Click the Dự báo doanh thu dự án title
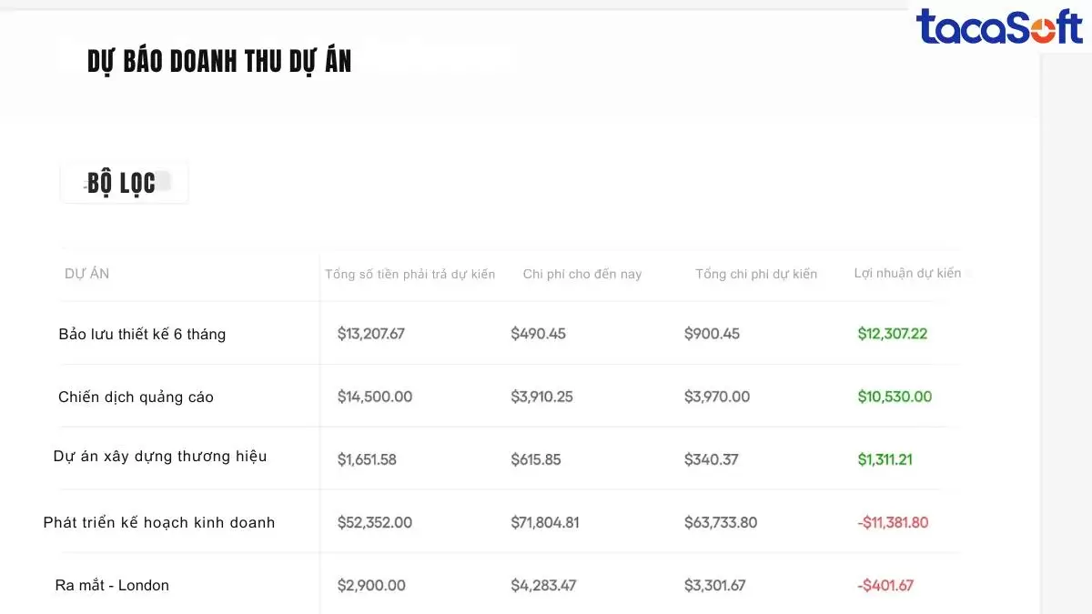Screen dimensions: 1092x614 point(219,61)
